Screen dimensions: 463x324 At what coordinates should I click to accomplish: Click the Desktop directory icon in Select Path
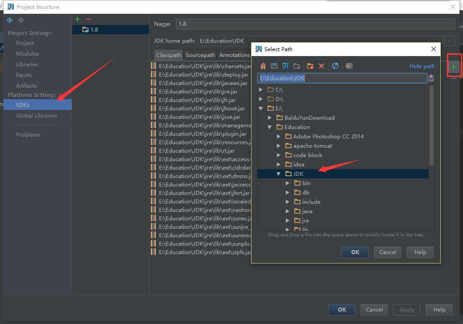click(x=274, y=66)
